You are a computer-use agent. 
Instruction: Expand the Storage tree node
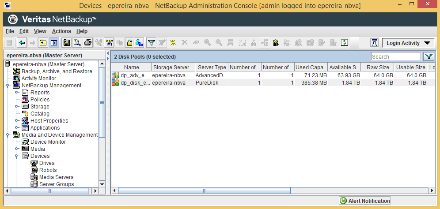(17, 106)
